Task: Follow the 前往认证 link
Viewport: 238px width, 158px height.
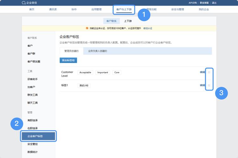Action: point(148,28)
